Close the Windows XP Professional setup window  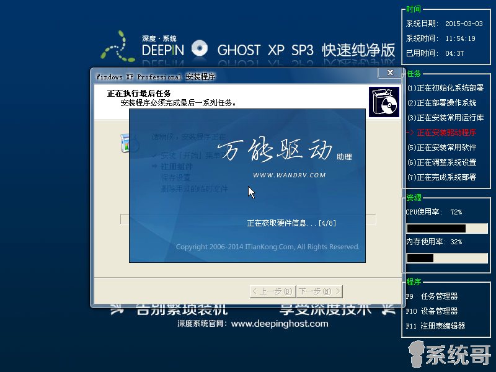click(390, 73)
